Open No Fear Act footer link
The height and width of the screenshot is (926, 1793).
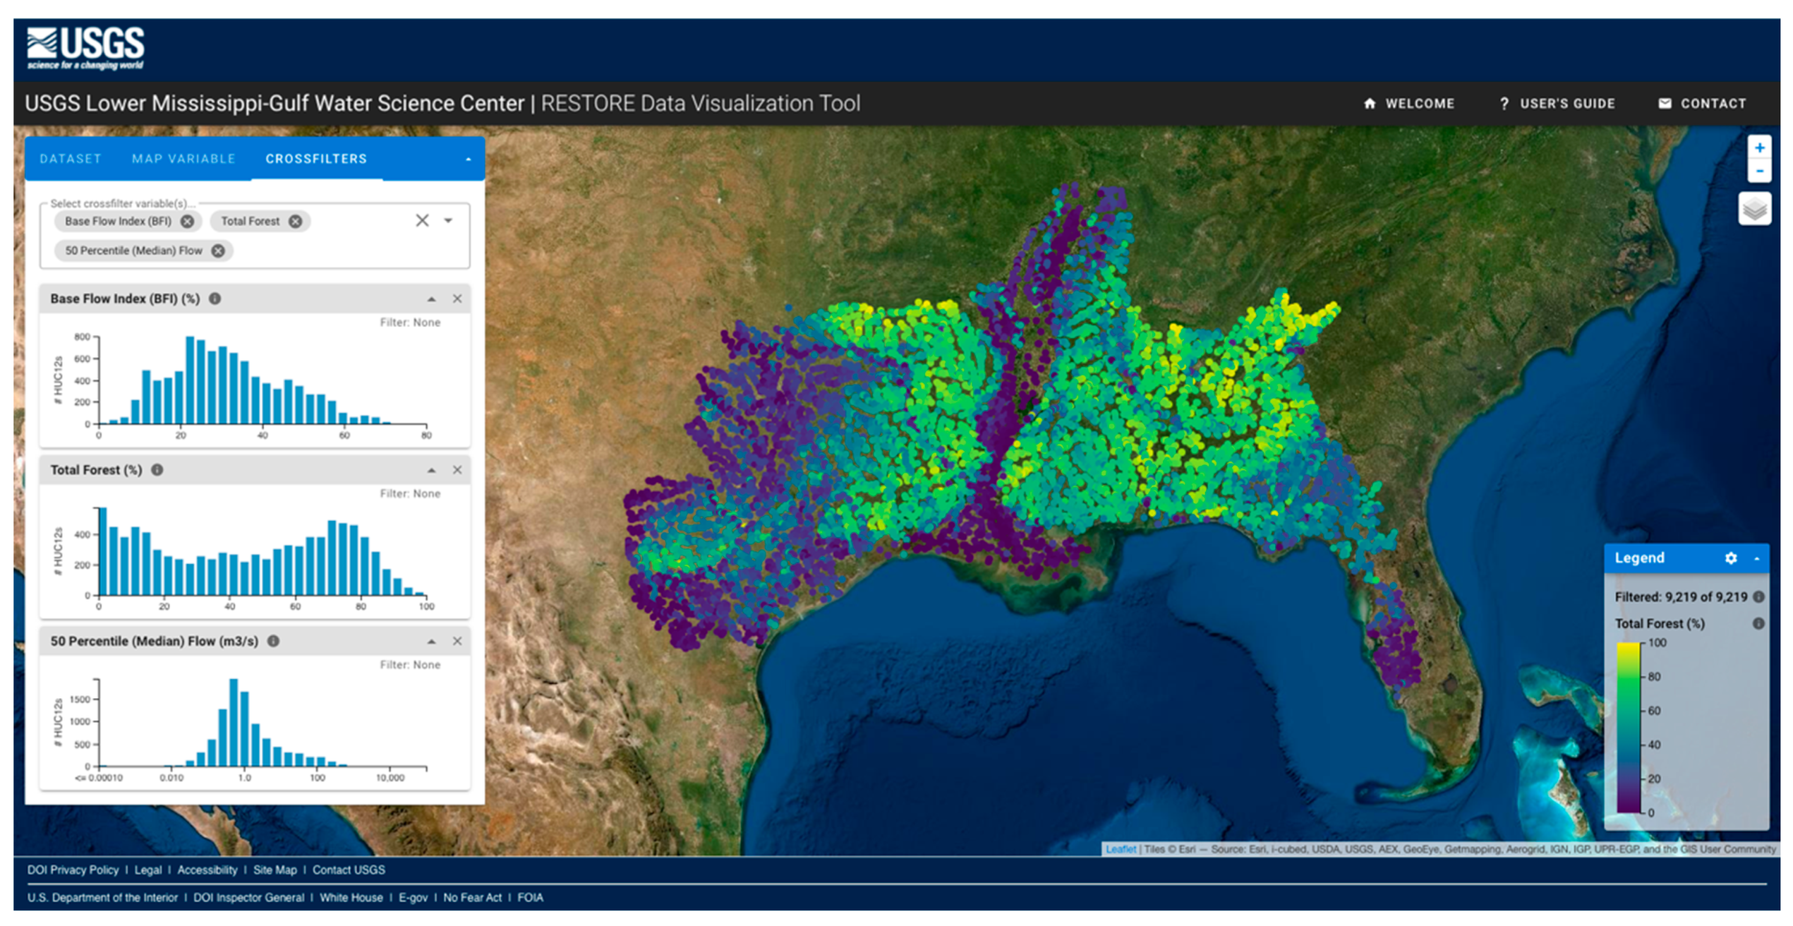click(472, 898)
